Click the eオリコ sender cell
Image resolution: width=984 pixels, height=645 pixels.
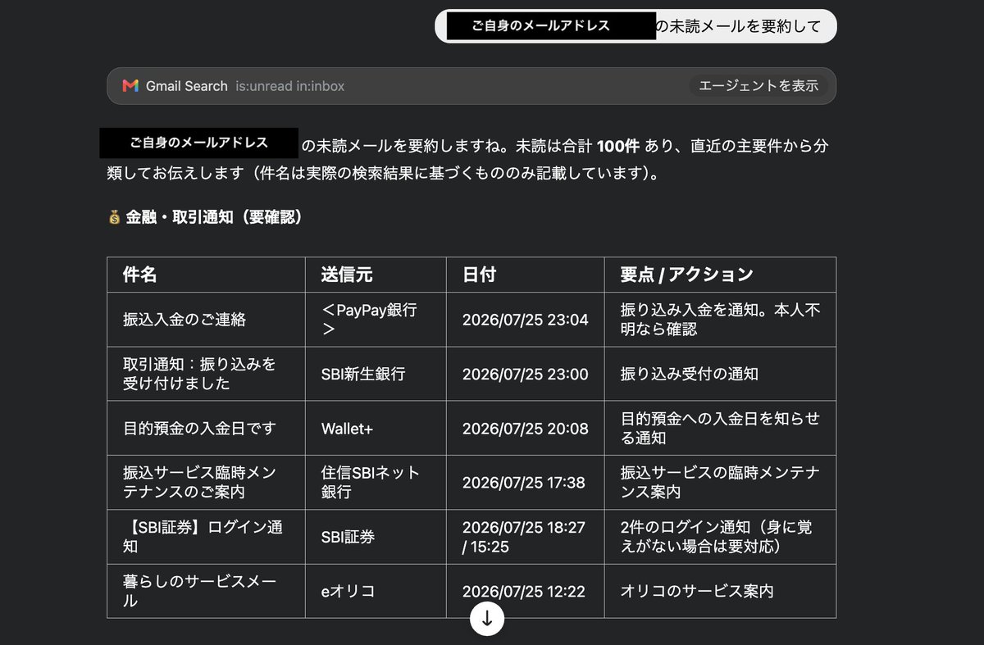(376, 590)
